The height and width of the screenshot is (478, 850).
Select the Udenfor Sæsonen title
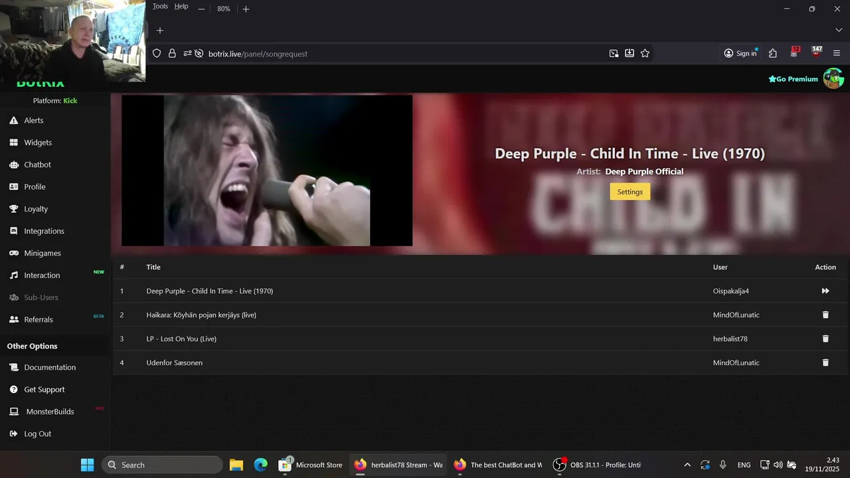174,362
